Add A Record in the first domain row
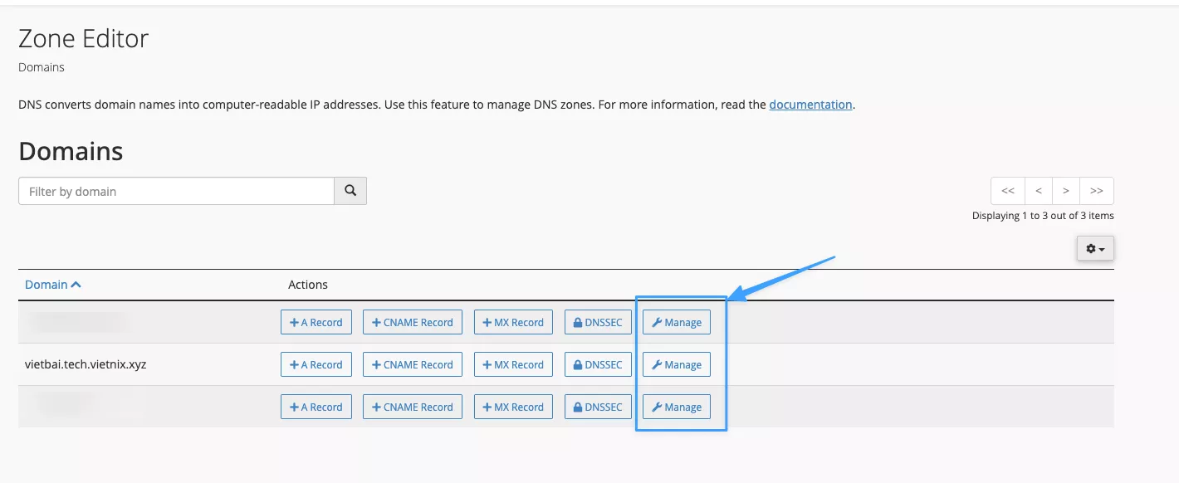 316,322
